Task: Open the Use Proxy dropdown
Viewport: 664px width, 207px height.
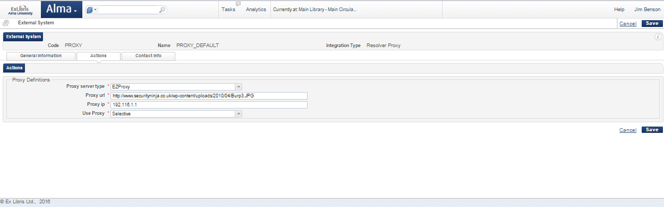Action: 176,114
